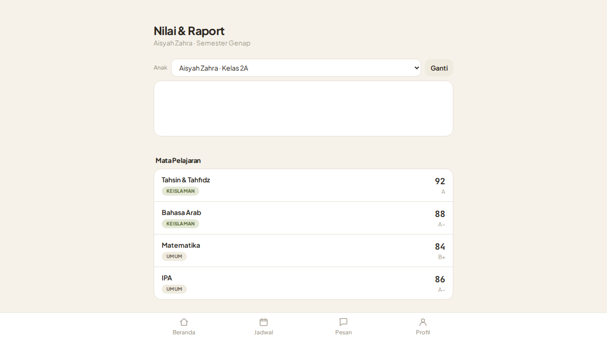Click the Mata Pelajaran section heading

tap(178, 161)
